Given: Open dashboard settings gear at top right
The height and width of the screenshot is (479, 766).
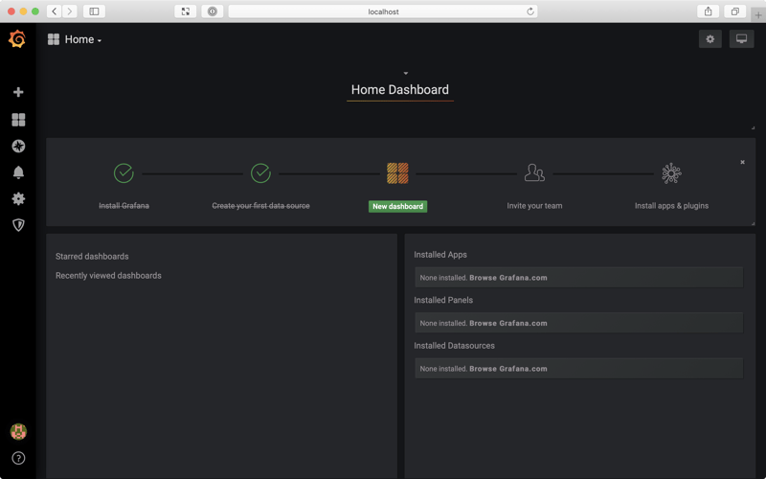Looking at the screenshot, I should pyautogui.click(x=710, y=39).
